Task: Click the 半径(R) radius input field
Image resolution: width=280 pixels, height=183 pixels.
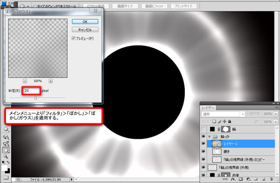Action: point(32,91)
